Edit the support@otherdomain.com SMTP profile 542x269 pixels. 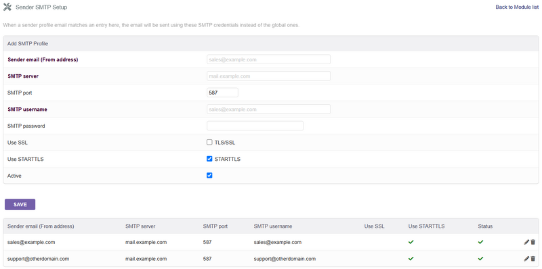point(526,258)
